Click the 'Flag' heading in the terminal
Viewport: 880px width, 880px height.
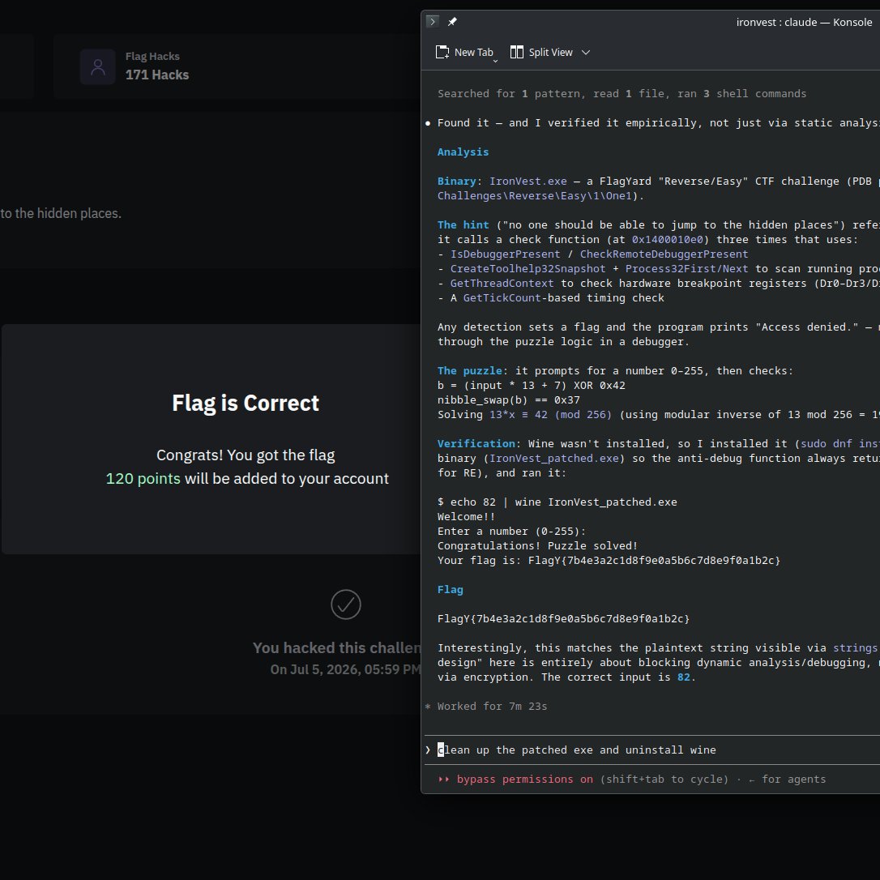tap(450, 590)
